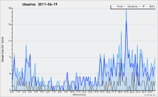Click the '21 h' x-axis label

tap(138, 92)
